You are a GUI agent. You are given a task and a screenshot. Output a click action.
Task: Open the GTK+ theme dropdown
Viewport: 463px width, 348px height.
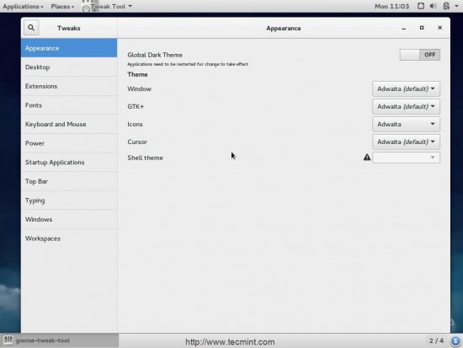coord(406,107)
